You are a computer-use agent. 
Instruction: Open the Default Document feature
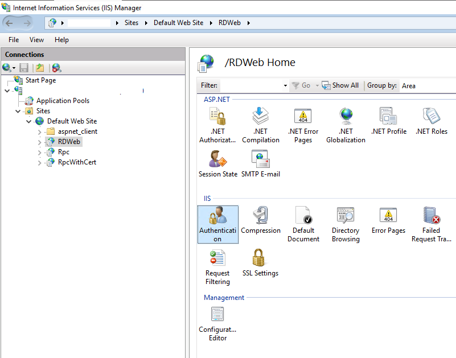tap(303, 224)
